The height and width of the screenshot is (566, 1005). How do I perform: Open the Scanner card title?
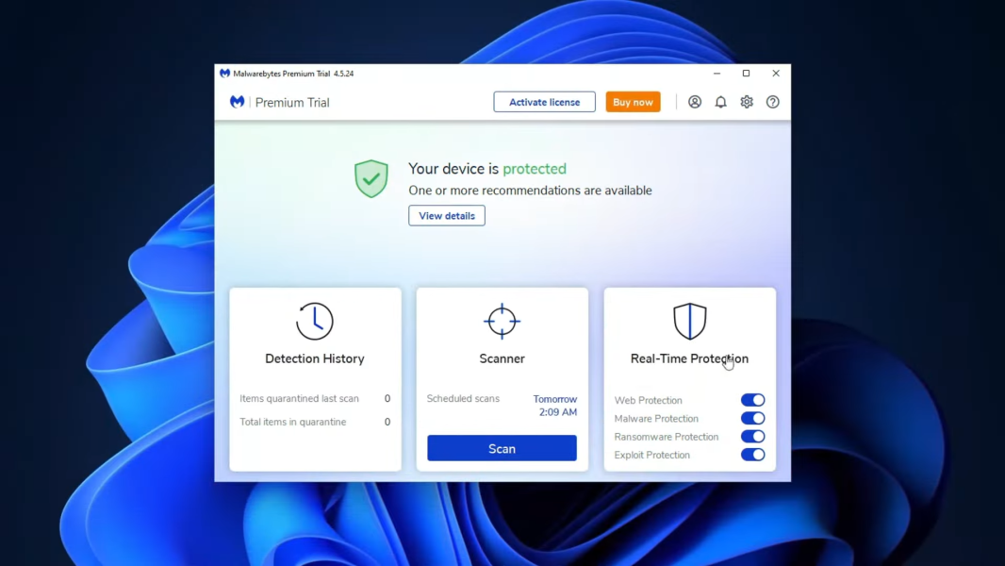tap(502, 358)
